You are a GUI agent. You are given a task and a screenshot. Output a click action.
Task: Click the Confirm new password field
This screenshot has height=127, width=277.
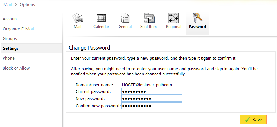coord(152,106)
